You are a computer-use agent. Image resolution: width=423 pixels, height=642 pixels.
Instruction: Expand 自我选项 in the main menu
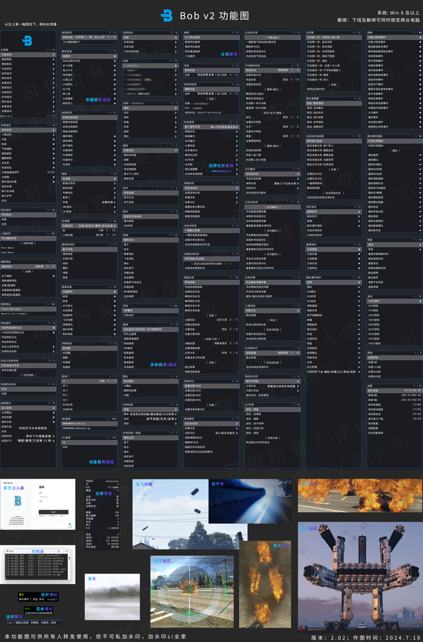pos(28,55)
